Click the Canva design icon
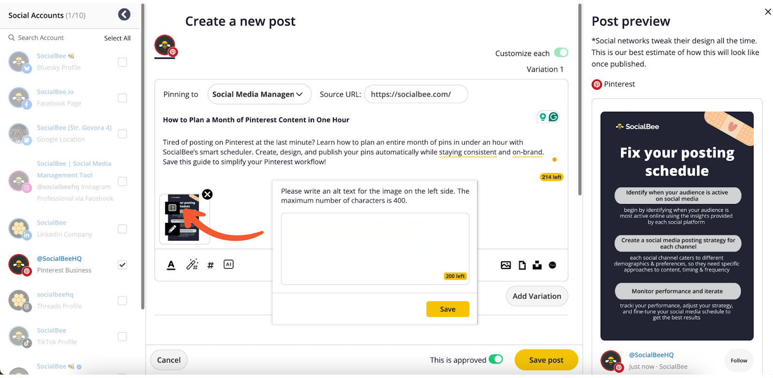 (552, 265)
